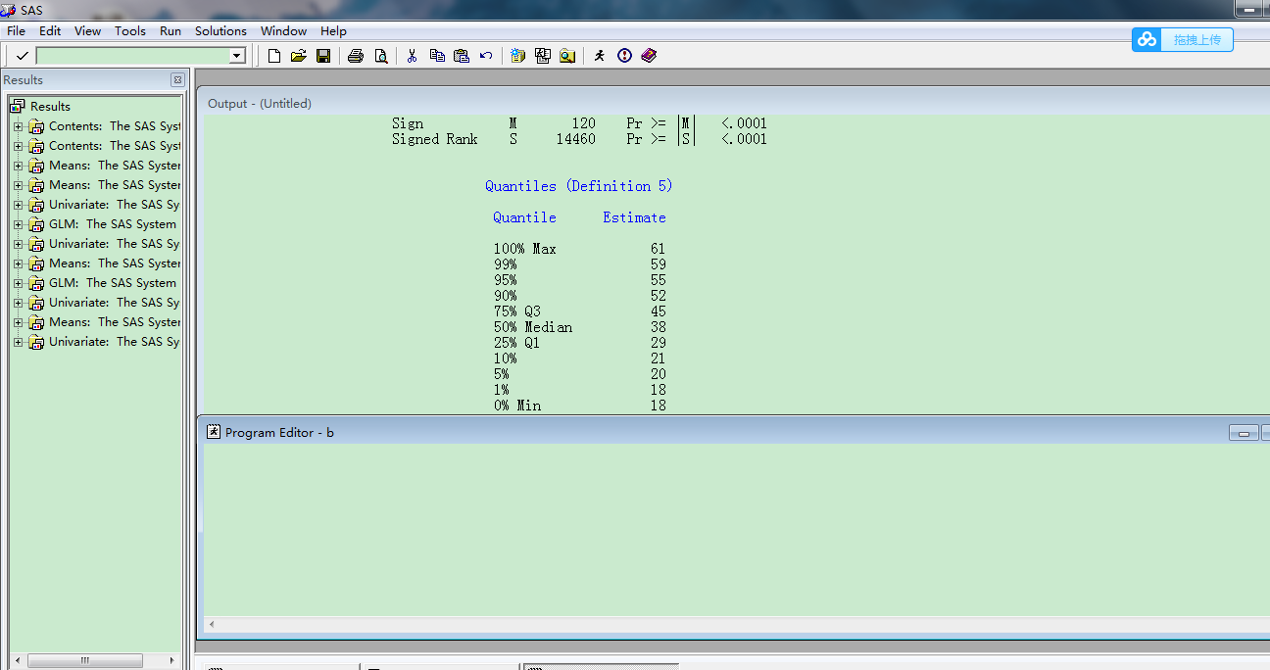
Task: Open Help using the book icon
Action: coord(649,56)
